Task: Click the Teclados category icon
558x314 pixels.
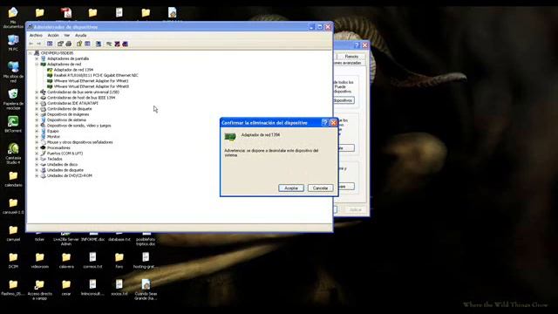Action: click(43, 159)
